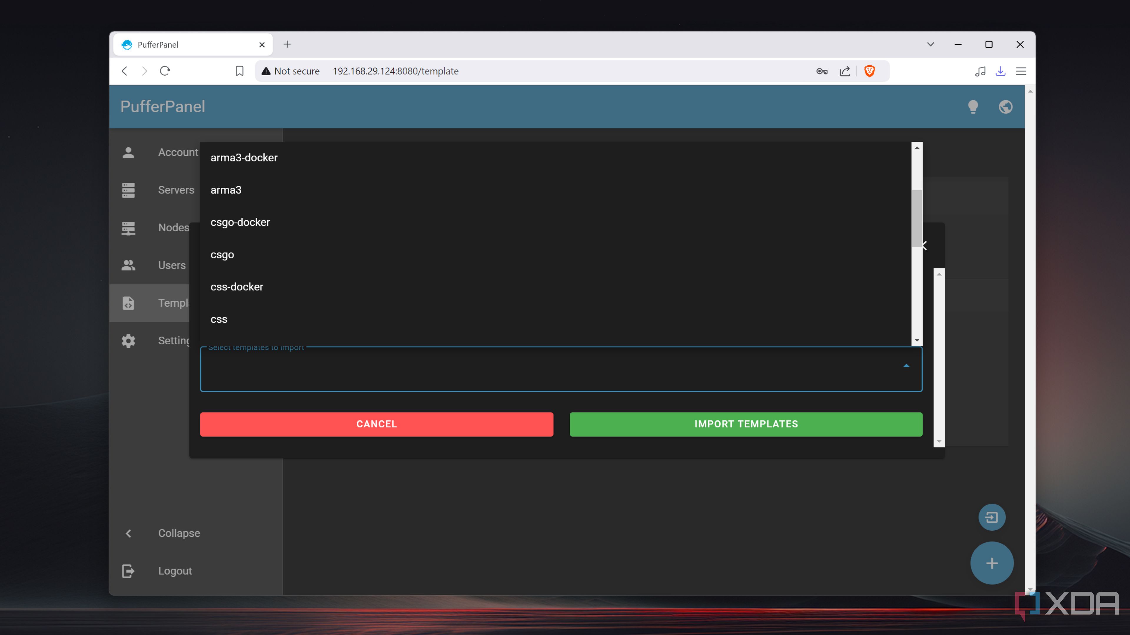Pick the css template option
The image size is (1130, 635).
[555, 320]
